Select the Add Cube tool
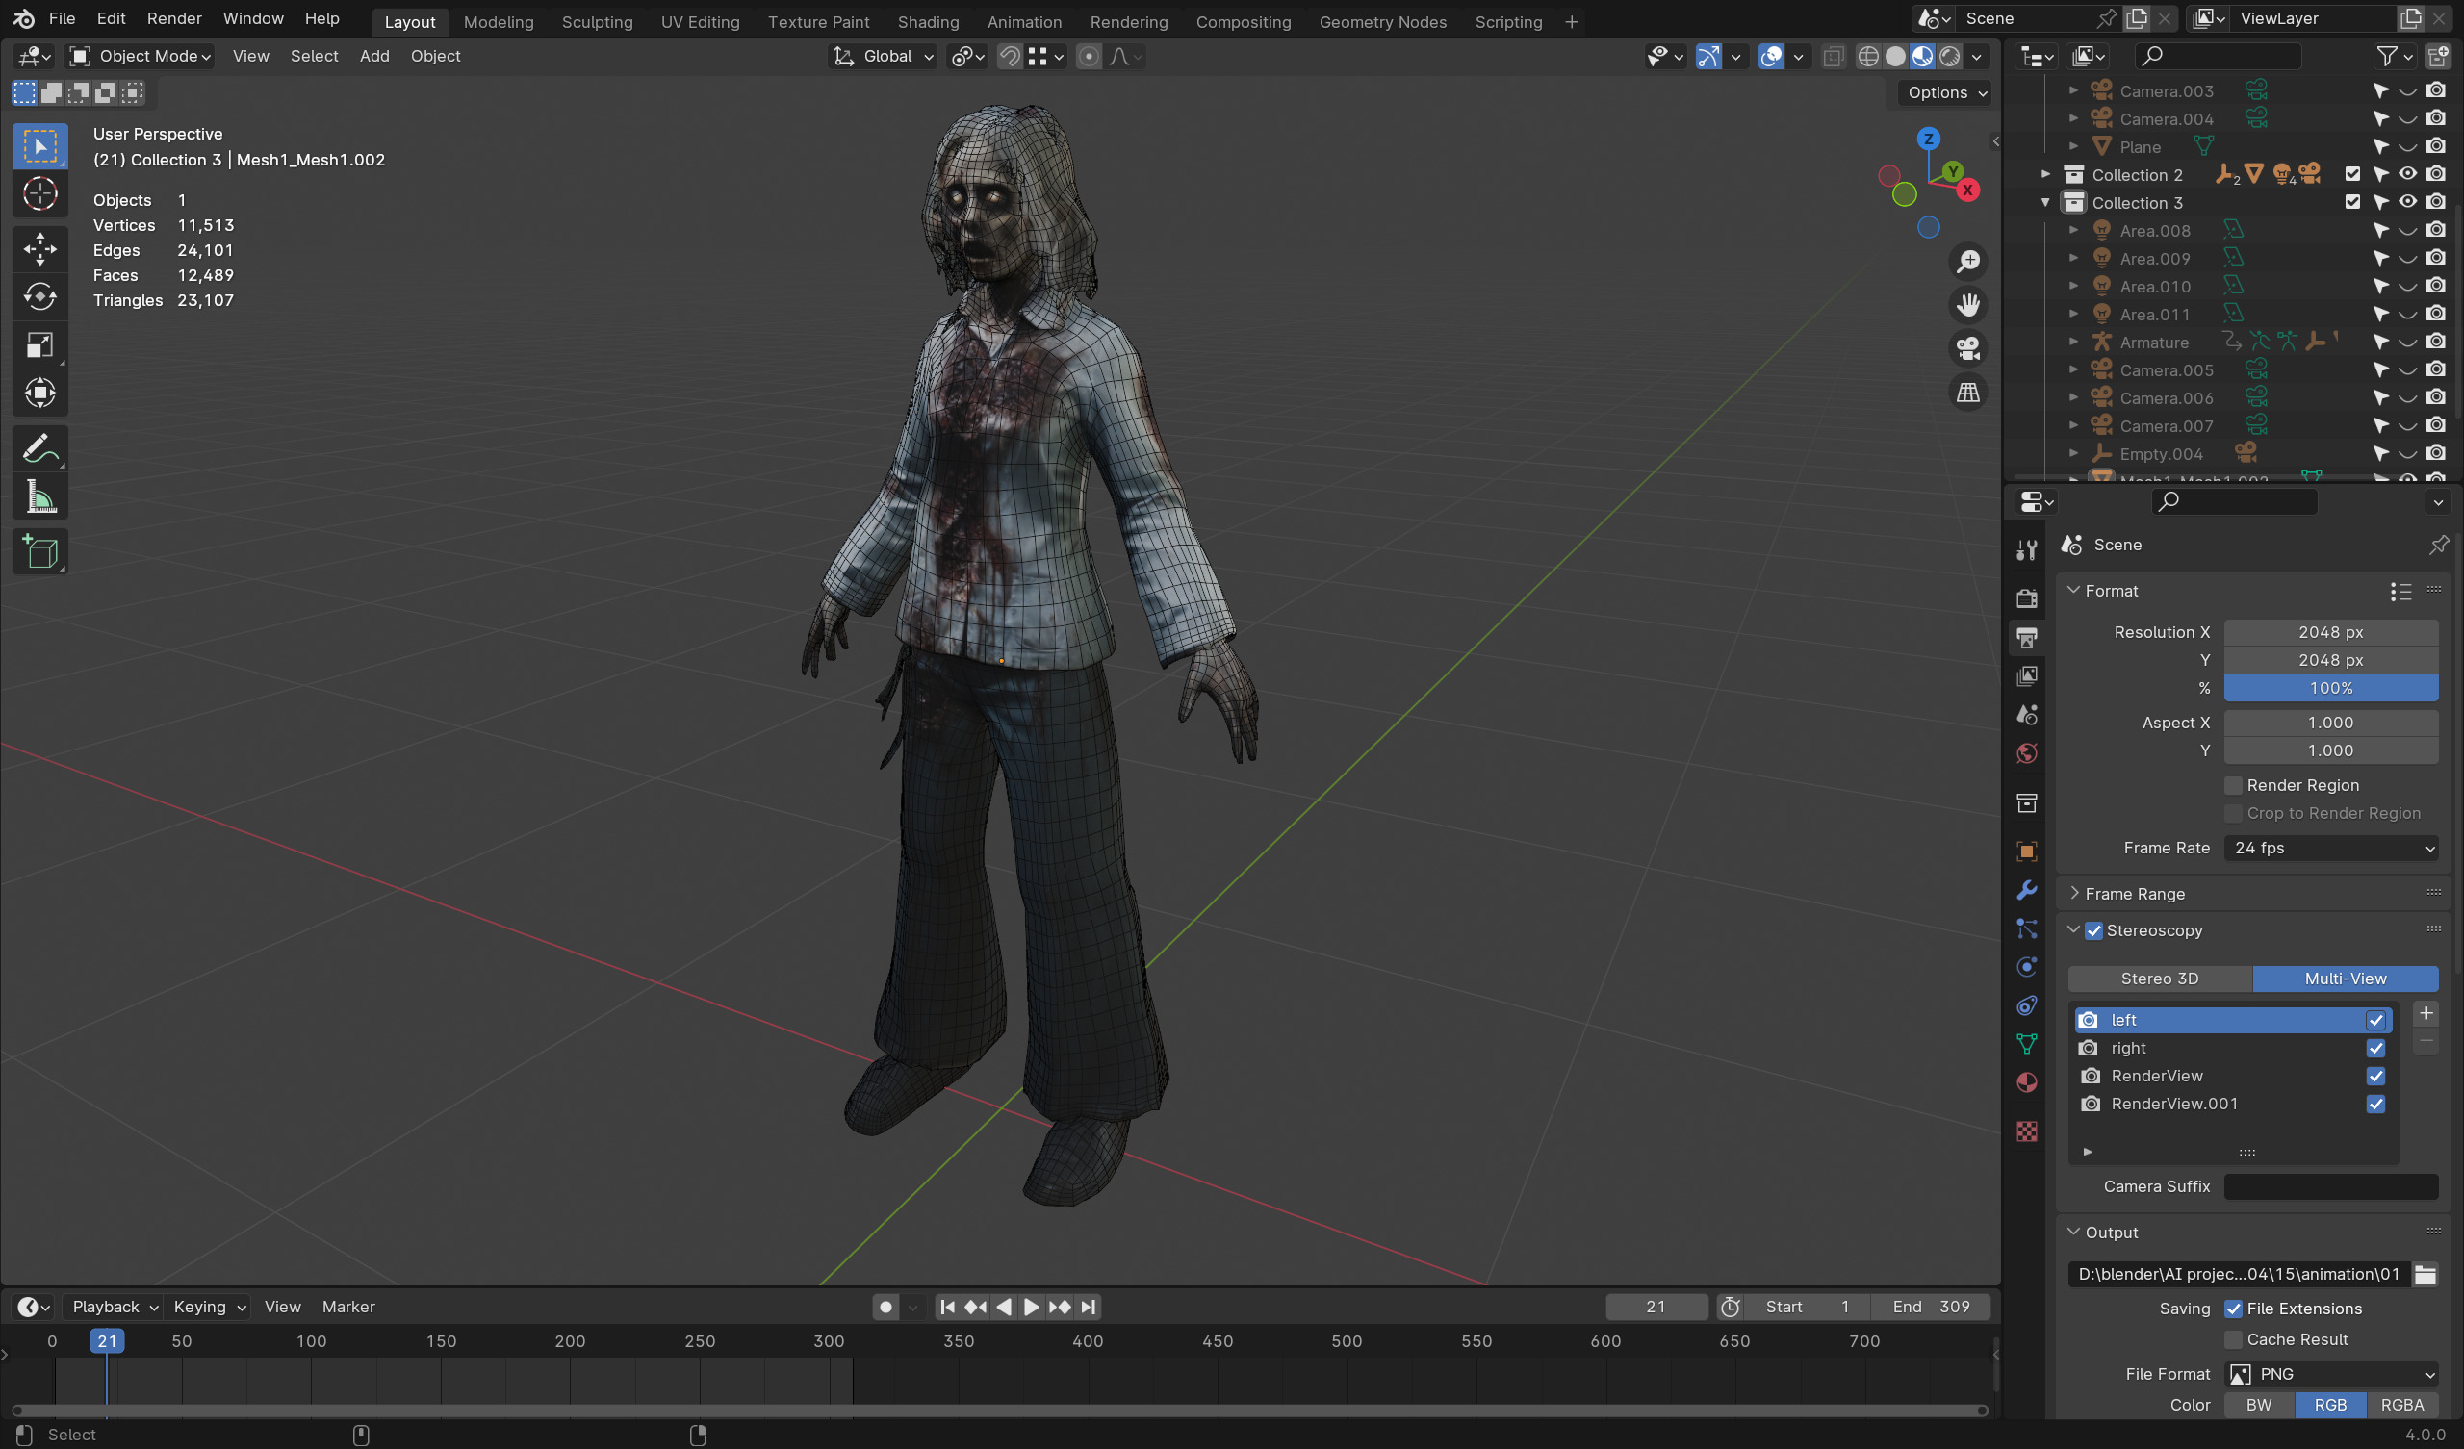The width and height of the screenshot is (2464, 1449). [x=40, y=552]
